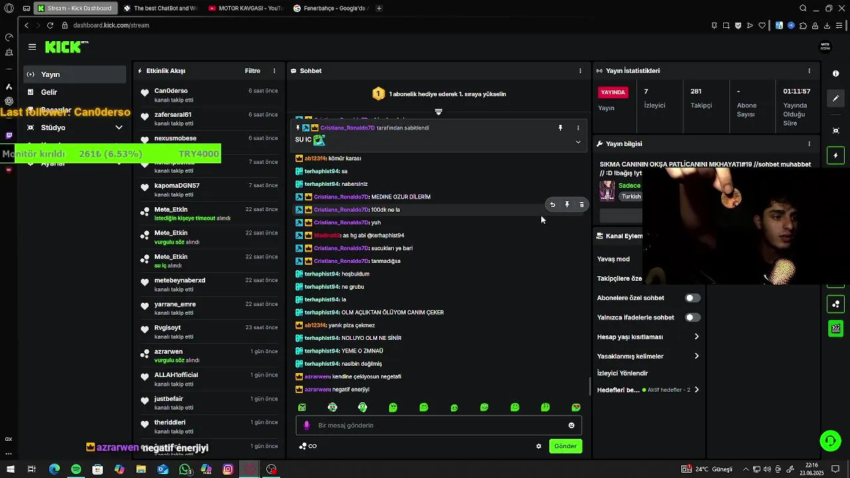This screenshot has width=850, height=478.
Task: Toggle Yalnızca ifadelerle sohbet switch
Action: pos(693,317)
